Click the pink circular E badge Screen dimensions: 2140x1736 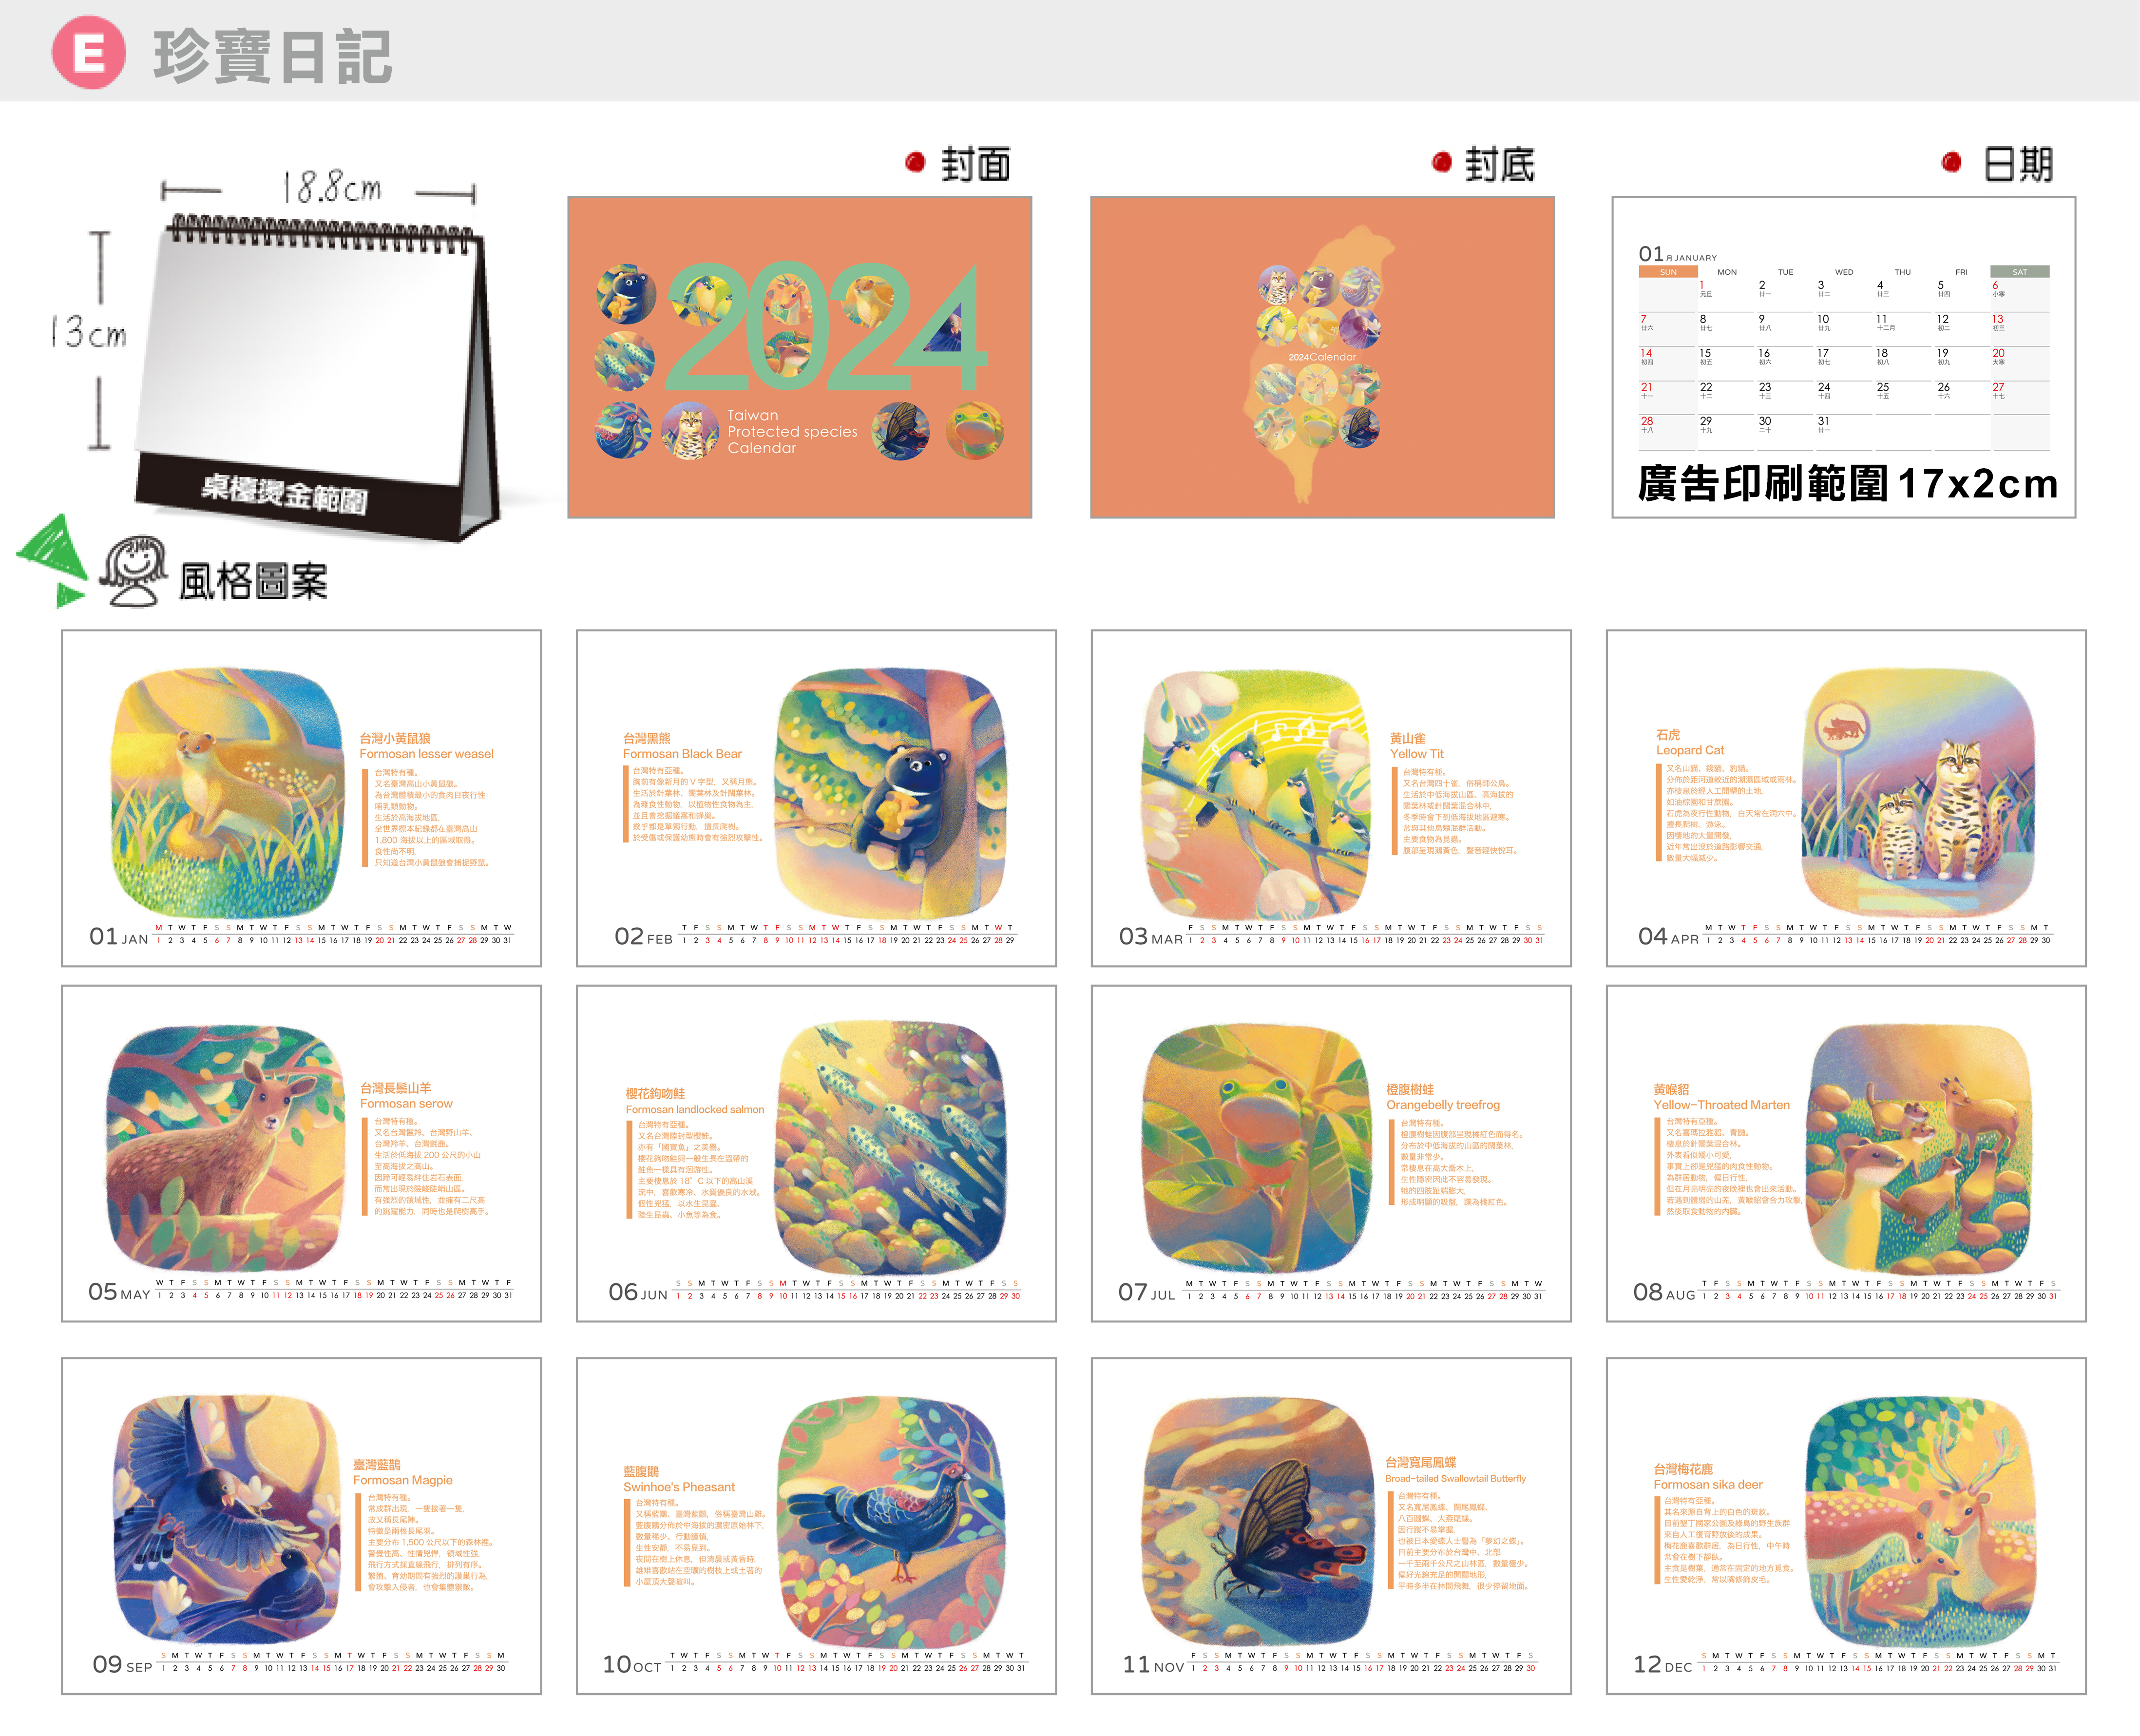click(x=89, y=53)
